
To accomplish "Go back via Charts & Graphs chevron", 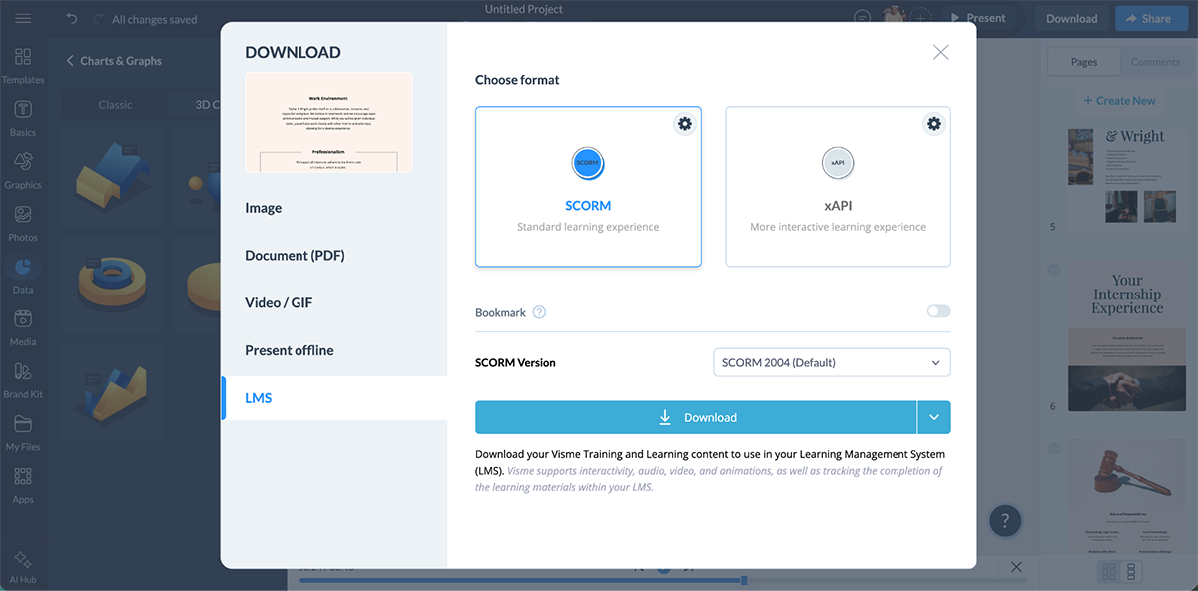I will (x=68, y=60).
